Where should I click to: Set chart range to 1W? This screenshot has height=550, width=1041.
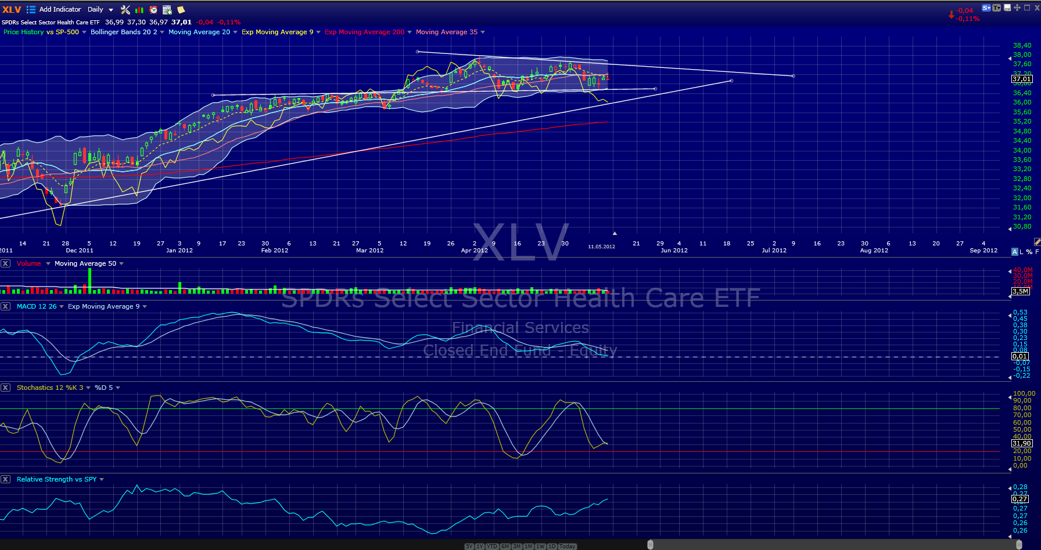coord(540,547)
